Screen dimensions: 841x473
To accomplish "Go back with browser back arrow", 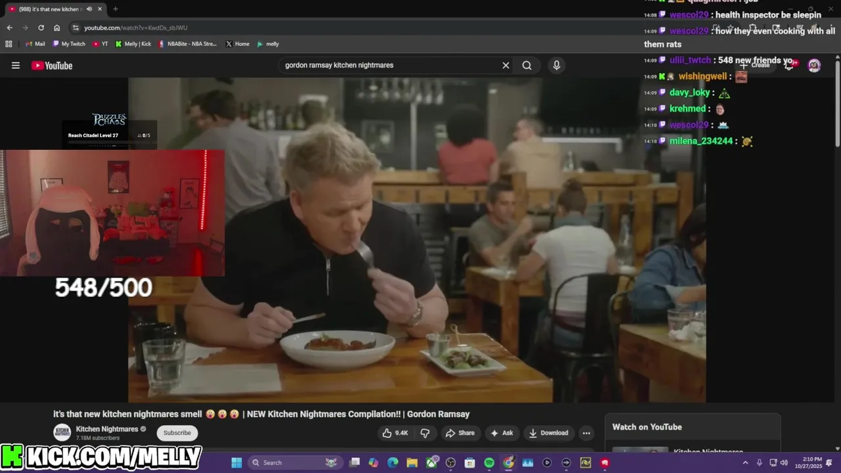I will (9, 28).
